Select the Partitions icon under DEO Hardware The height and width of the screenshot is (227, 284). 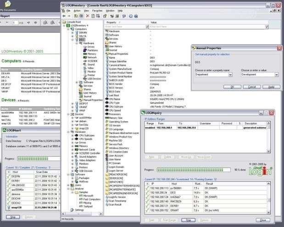(x=85, y=50)
